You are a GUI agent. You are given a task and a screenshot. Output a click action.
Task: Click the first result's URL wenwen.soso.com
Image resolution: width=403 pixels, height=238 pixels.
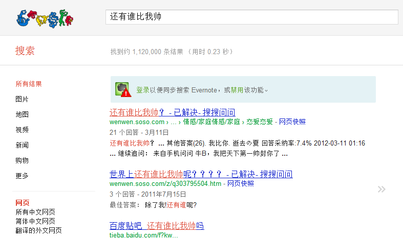[137, 122]
